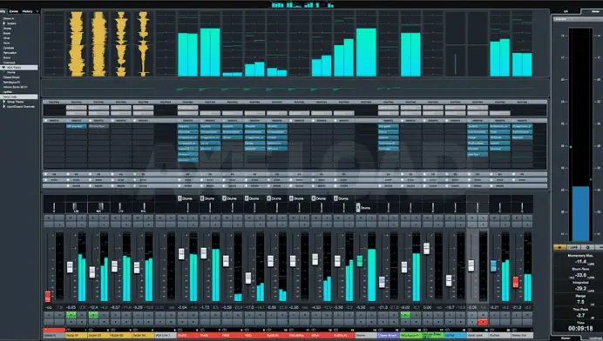Viewport: 603px width, 341px height.
Task: Disable green Read automation on Guitar 01
Action: 71,315
